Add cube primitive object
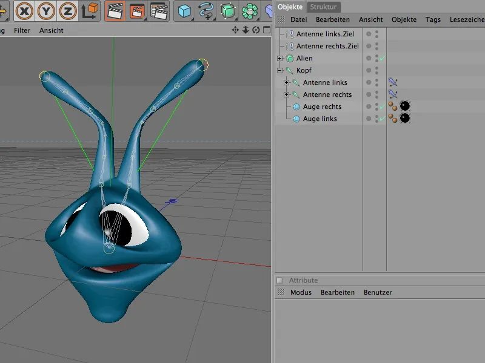Image resolution: width=485 pixels, height=363 pixels. tap(185, 11)
